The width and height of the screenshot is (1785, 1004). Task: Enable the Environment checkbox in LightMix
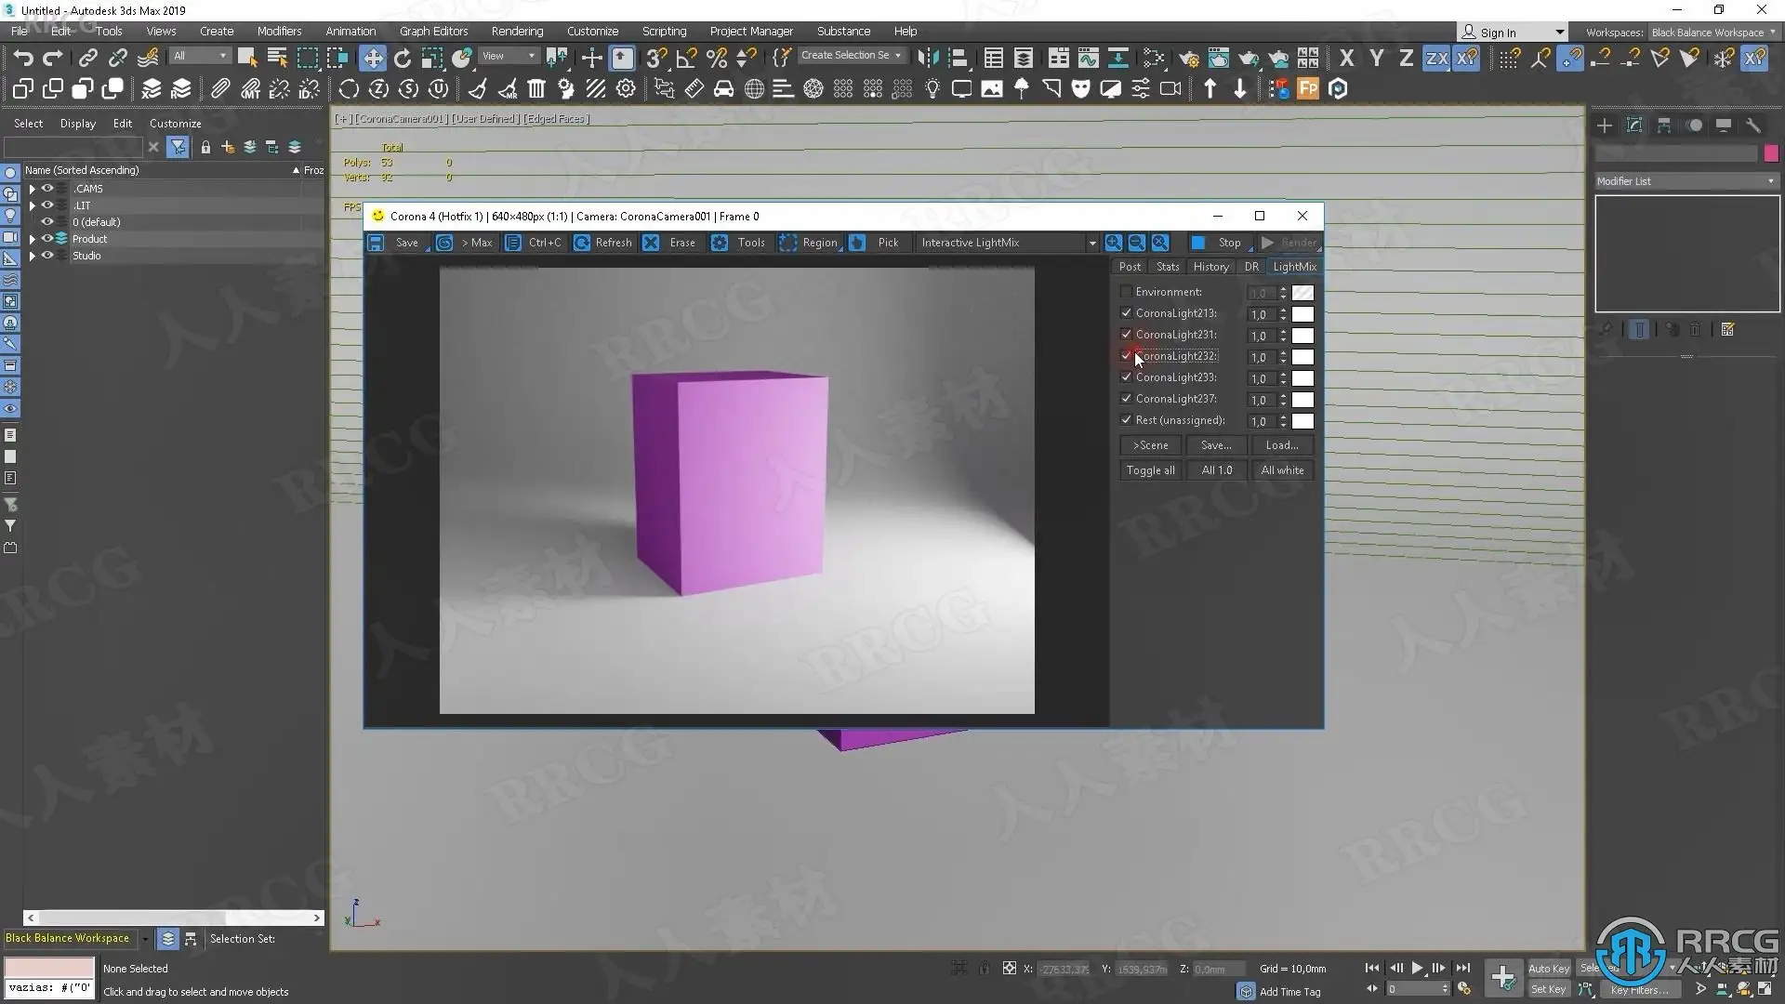click(1126, 292)
